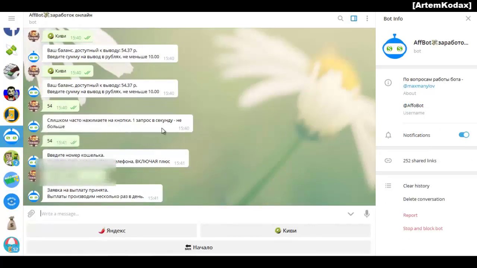477x268 pixels.
Task: Attach a file with the paperclip icon
Action: coord(31,213)
